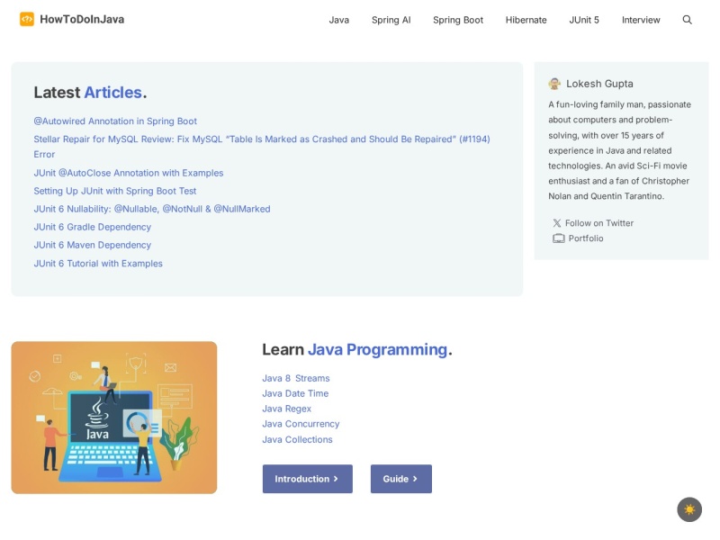Viewport: 720px width, 540px height.
Task: Click the Portfolio link text
Action: click(x=586, y=238)
